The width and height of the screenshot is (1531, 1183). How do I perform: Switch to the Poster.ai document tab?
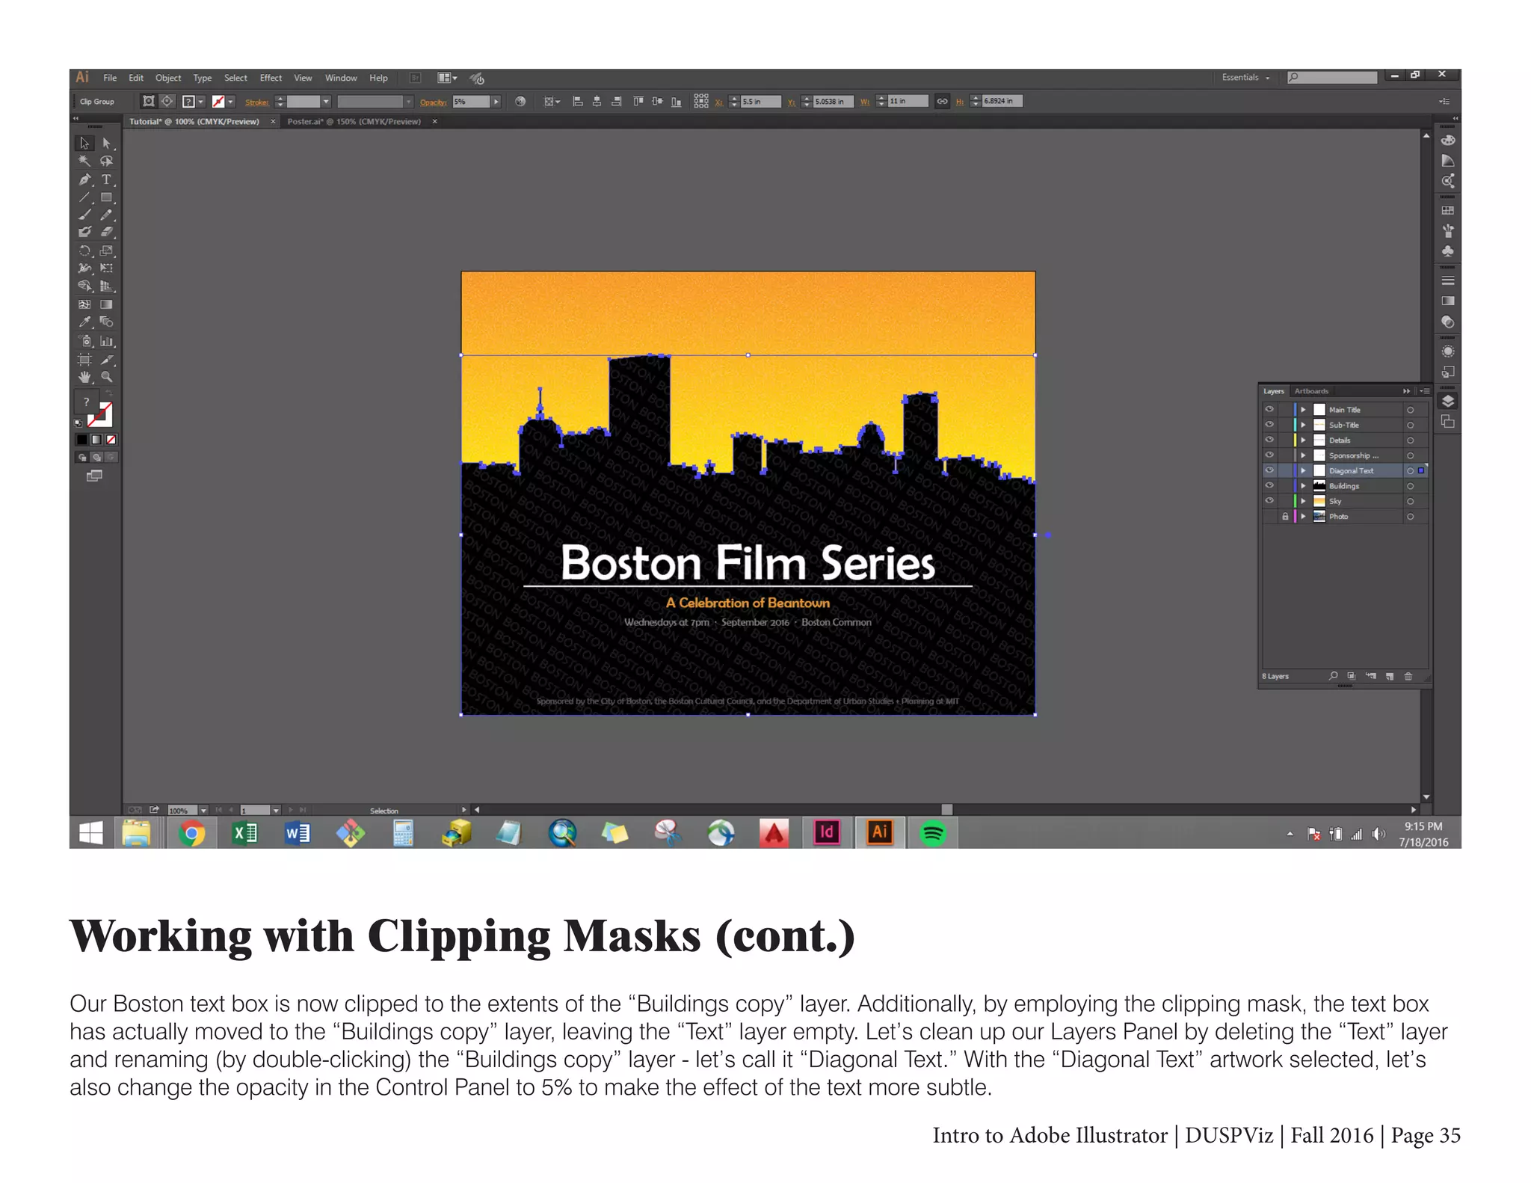pos(354,121)
